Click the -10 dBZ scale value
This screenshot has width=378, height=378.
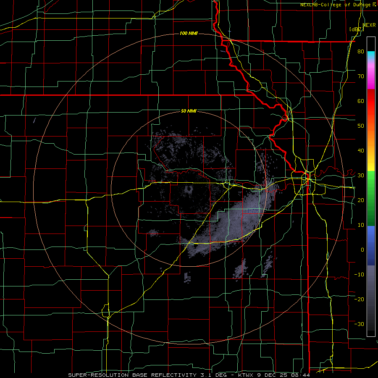[359, 274]
